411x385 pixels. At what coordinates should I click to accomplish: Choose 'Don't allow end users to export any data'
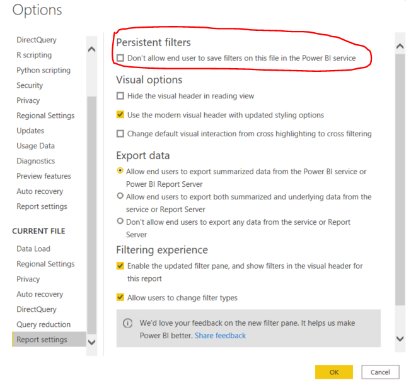click(120, 221)
